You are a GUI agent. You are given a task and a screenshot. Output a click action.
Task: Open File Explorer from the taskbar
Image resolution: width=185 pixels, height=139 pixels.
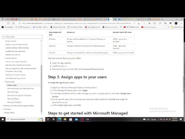pos(65,119)
